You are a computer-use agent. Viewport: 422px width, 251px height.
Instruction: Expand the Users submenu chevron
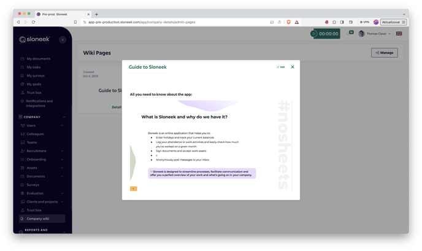click(62, 125)
